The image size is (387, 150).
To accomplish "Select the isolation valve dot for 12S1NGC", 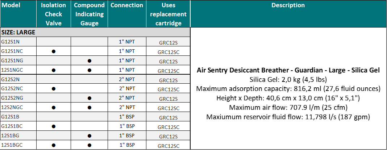I will click(x=53, y=70).
